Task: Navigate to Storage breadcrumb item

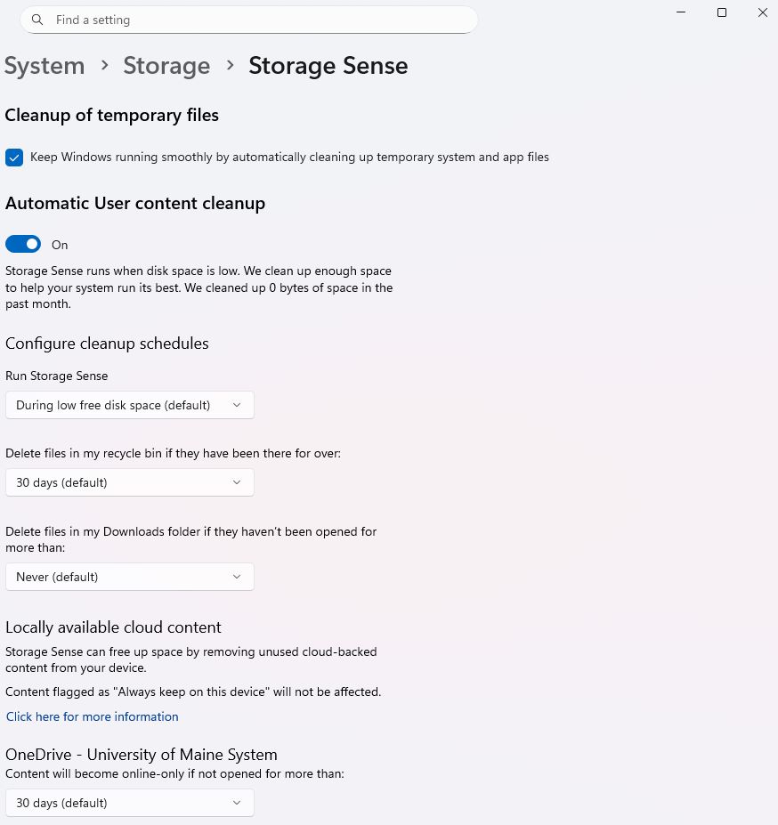Action: point(166,66)
